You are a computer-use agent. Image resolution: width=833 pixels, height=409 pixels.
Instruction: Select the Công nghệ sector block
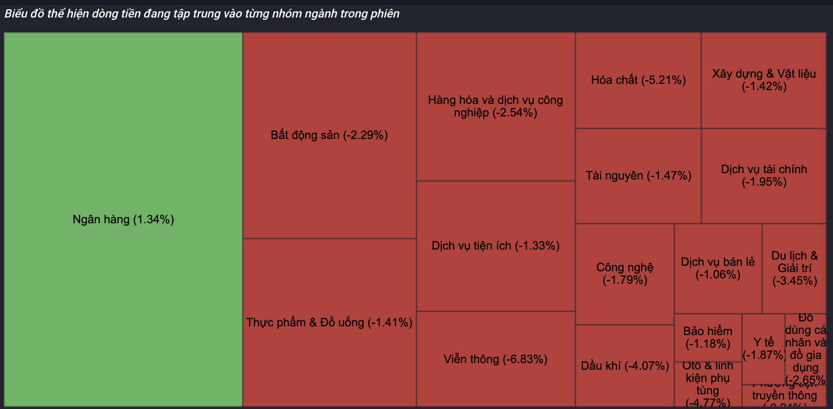[624, 274]
